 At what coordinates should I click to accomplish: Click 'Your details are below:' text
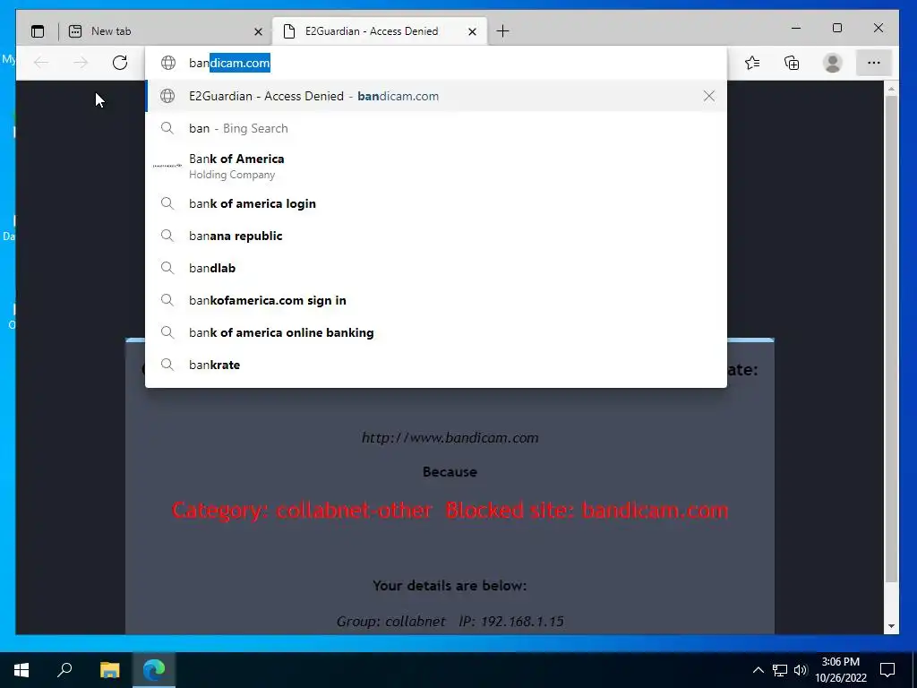pos(450,586)
